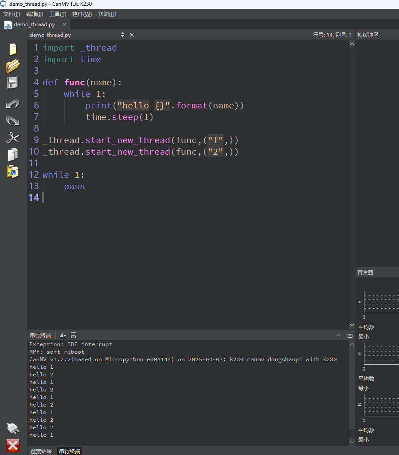The height and width of the screenshot is (455, 399).
Task: Paste using the clipboard icon
Action: click(13, 172)
